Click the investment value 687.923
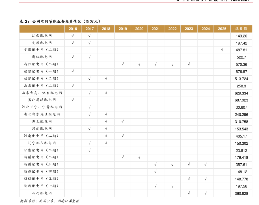 click(241, 100)
